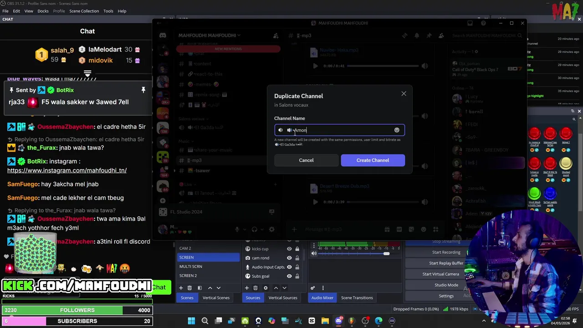
Task: Mute the audio mixer speaker icon
Action: [x=314, y=254]
